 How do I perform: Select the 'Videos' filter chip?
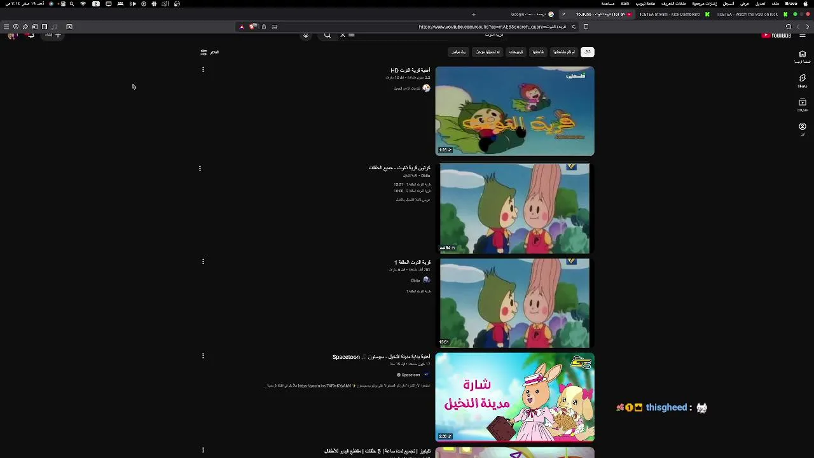pos(516,52)
